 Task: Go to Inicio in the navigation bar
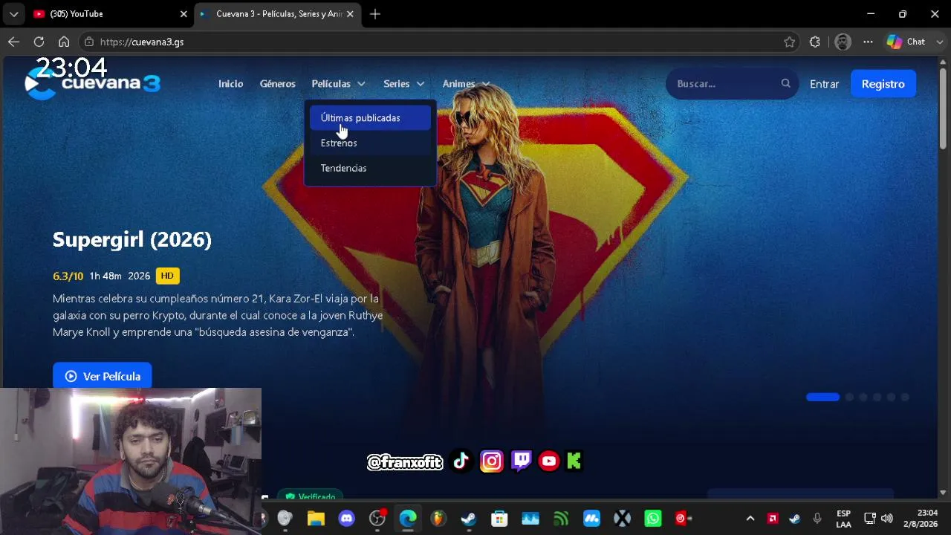pyautogui.click(x=230, y=84)
